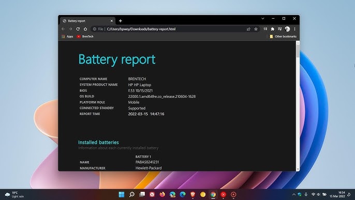Open the yellow circle taskbar app
Image resolution: width=355 pixels, height=200 pixels.
click(x=203, y=194)
